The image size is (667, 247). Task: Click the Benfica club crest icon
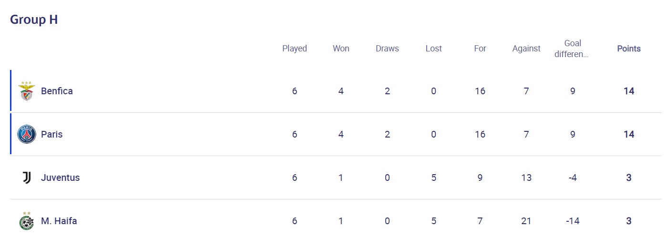point(27,90)
